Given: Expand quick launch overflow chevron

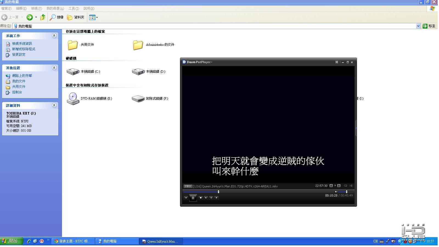Looking at the screenshot, I should coord(48,240).
